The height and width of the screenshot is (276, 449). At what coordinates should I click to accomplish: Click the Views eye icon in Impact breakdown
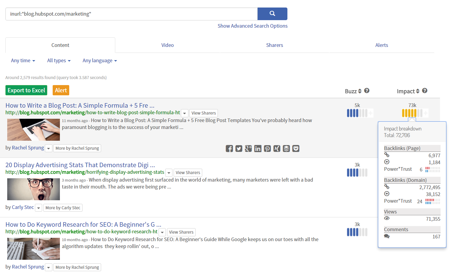point(387,218)
